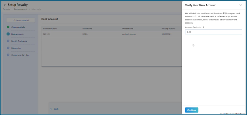The height and width of the screenshot is (115, 247).
Task: Click the Continue button
Action: [x=192, y=110]
